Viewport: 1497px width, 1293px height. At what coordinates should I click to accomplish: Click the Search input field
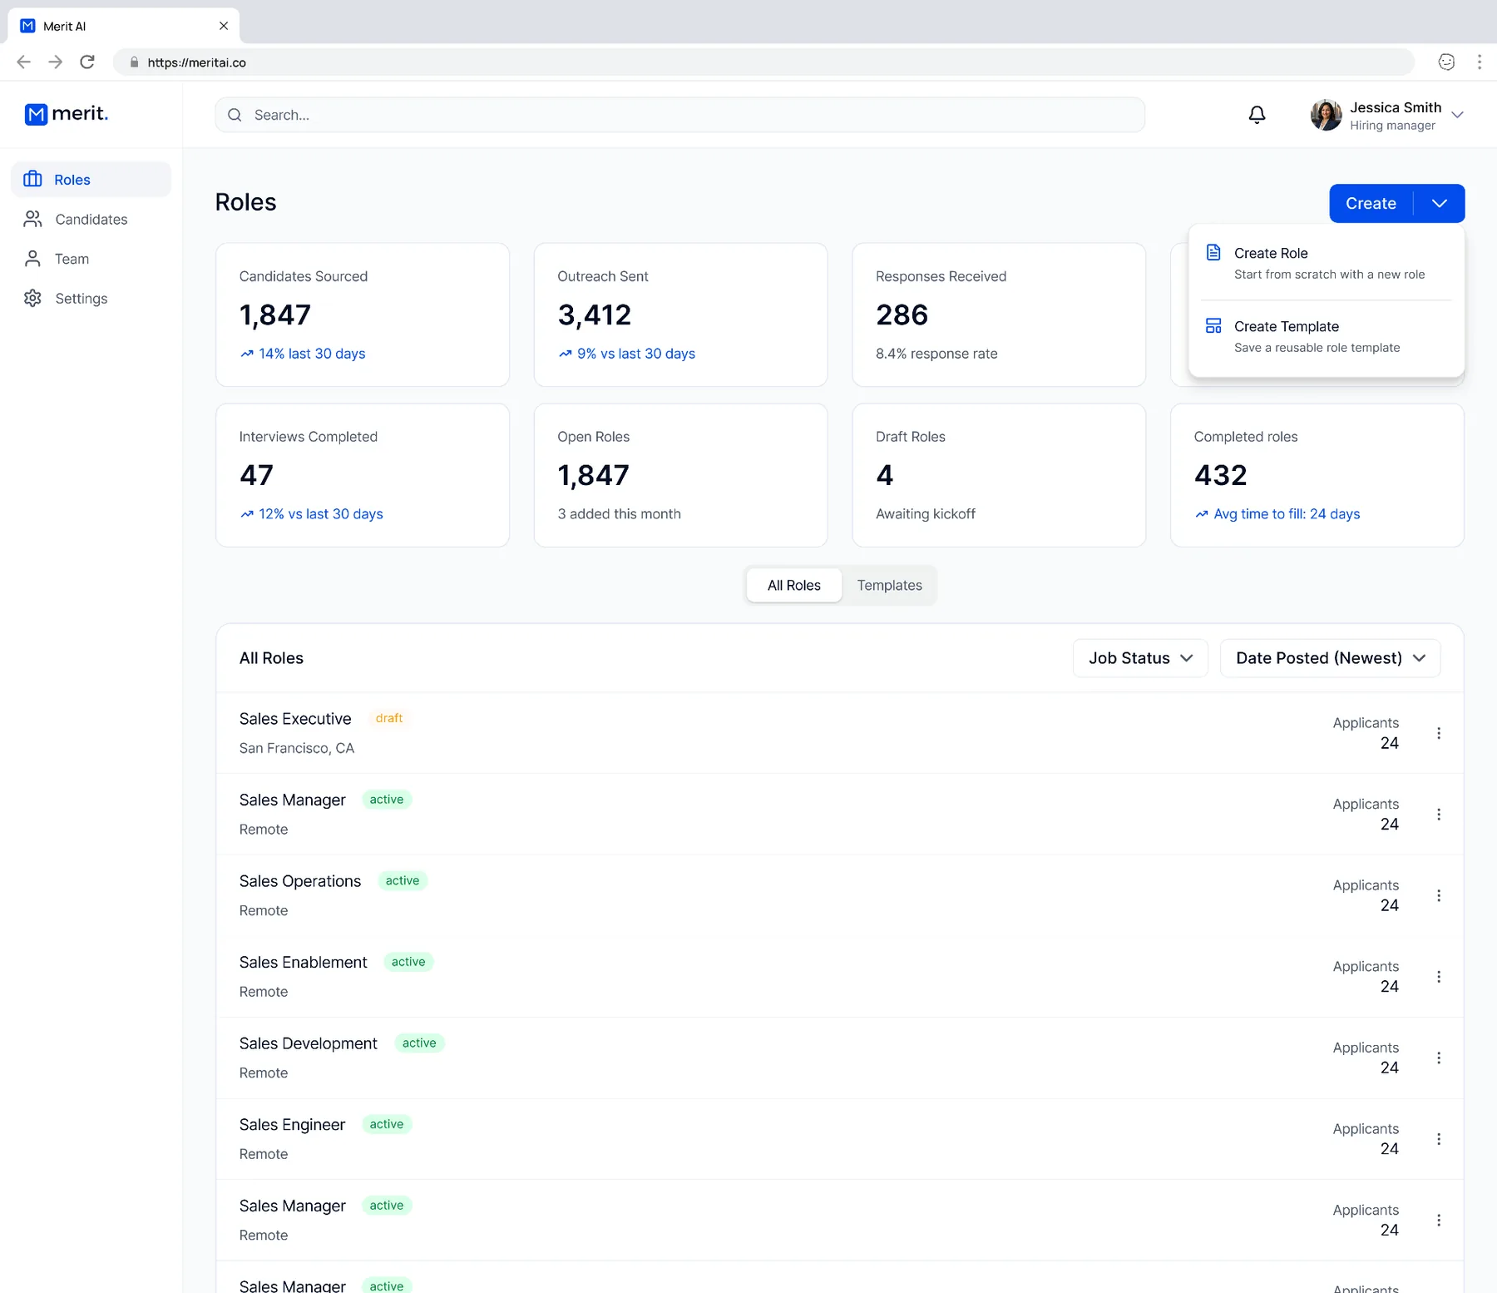(x=679, y=115)
